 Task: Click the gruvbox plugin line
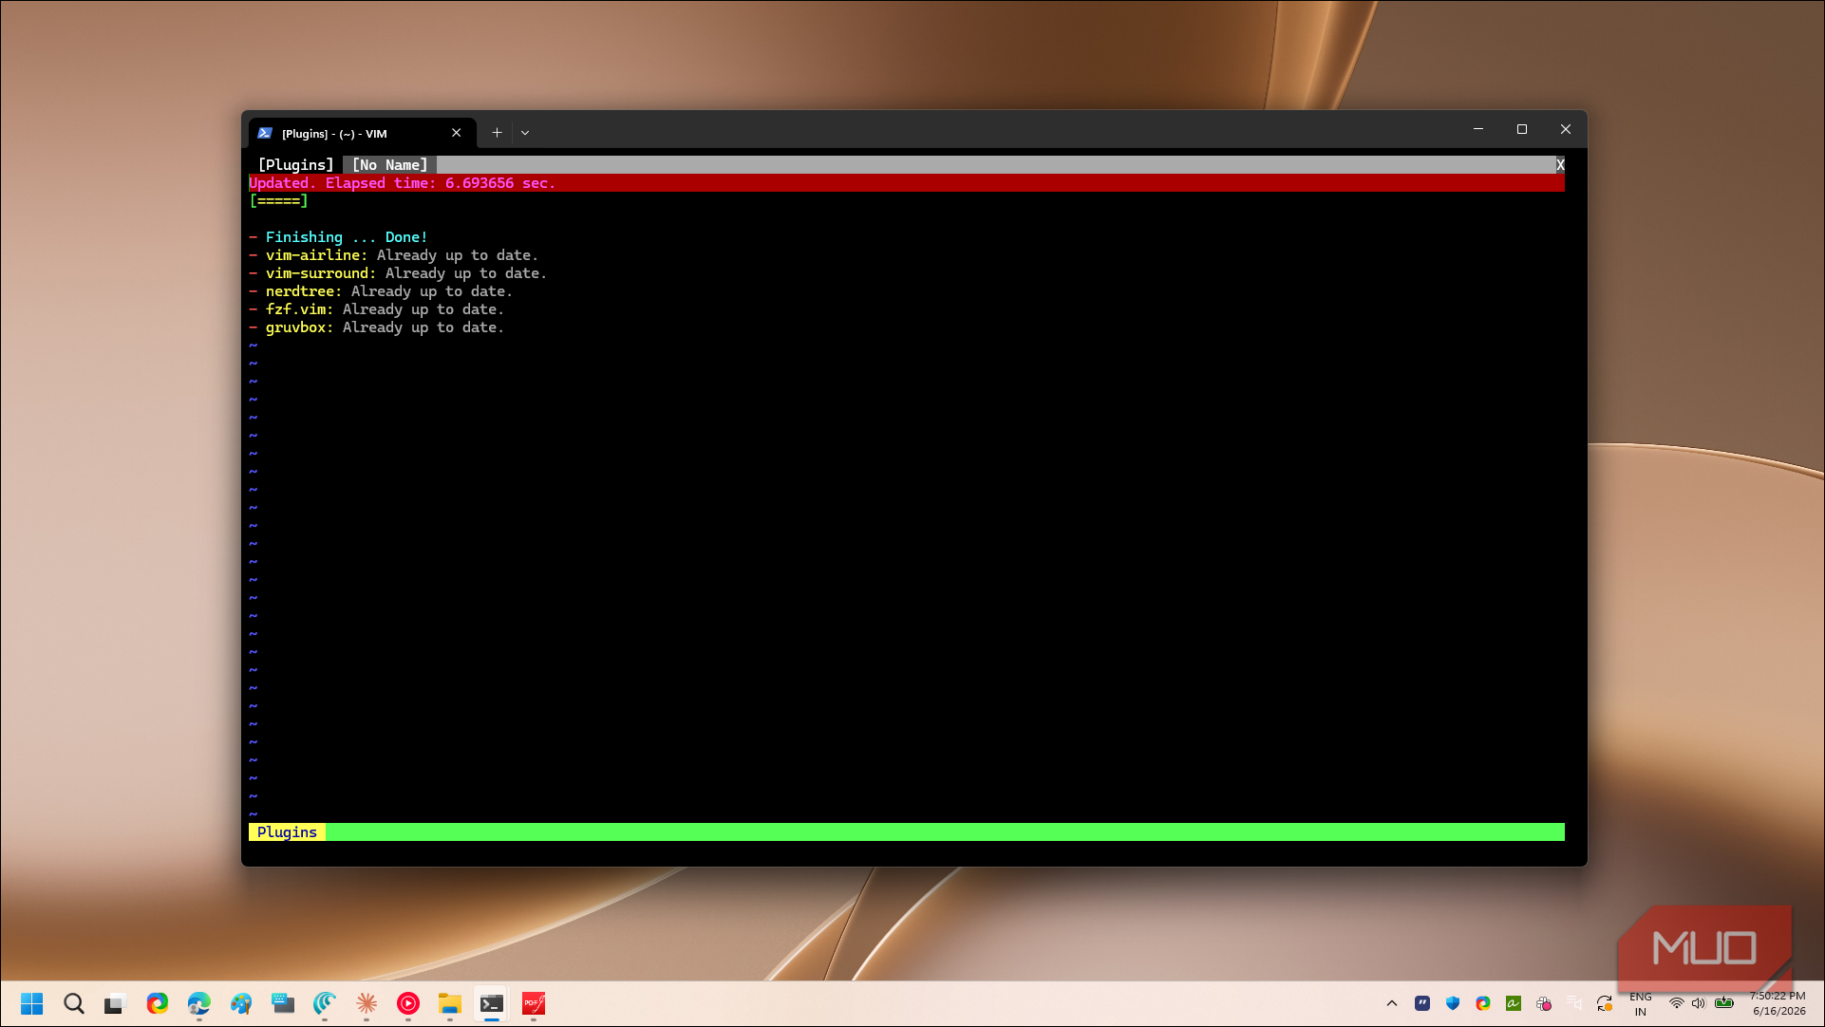coord(377,327)
